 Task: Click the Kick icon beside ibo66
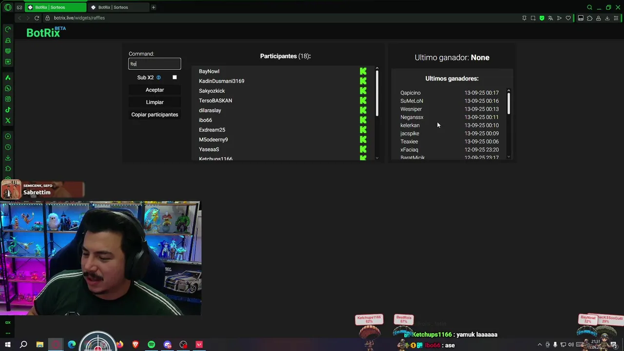[x=363, y=120]
